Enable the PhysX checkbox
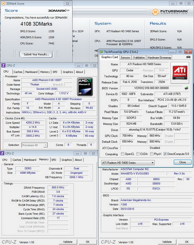The width and height of the screenshot is (194, 245). pyautogui.click(x=151, y=154)
